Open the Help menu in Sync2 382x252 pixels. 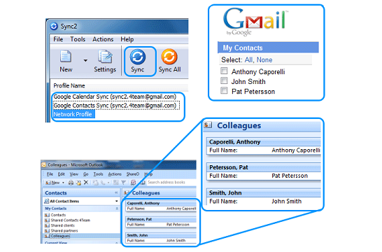point(127,39)
